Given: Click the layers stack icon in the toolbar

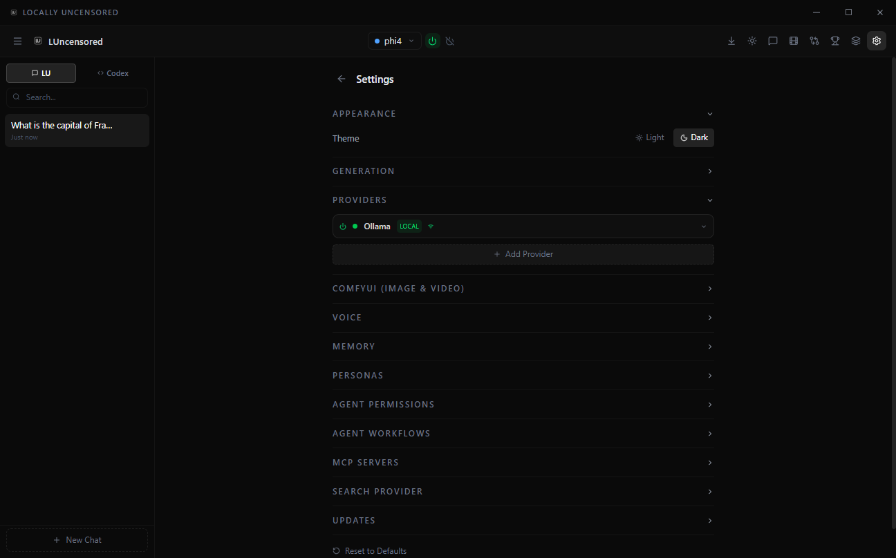Looking at the screenshot, I should [856, 41].
